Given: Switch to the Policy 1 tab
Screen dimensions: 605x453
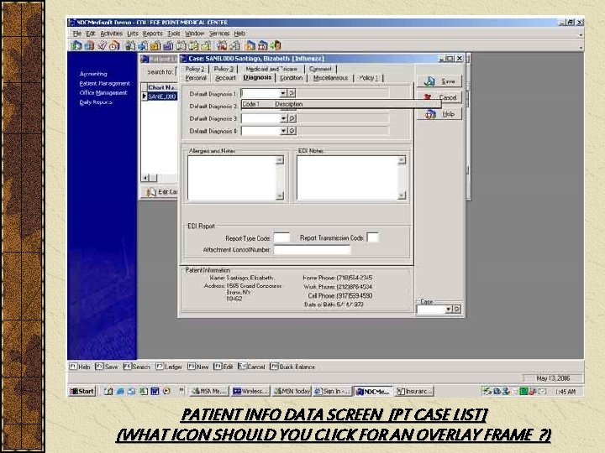Looking at the screenshot, I should point(369,78).
